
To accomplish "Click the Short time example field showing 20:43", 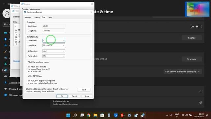I will pos(54,26).
